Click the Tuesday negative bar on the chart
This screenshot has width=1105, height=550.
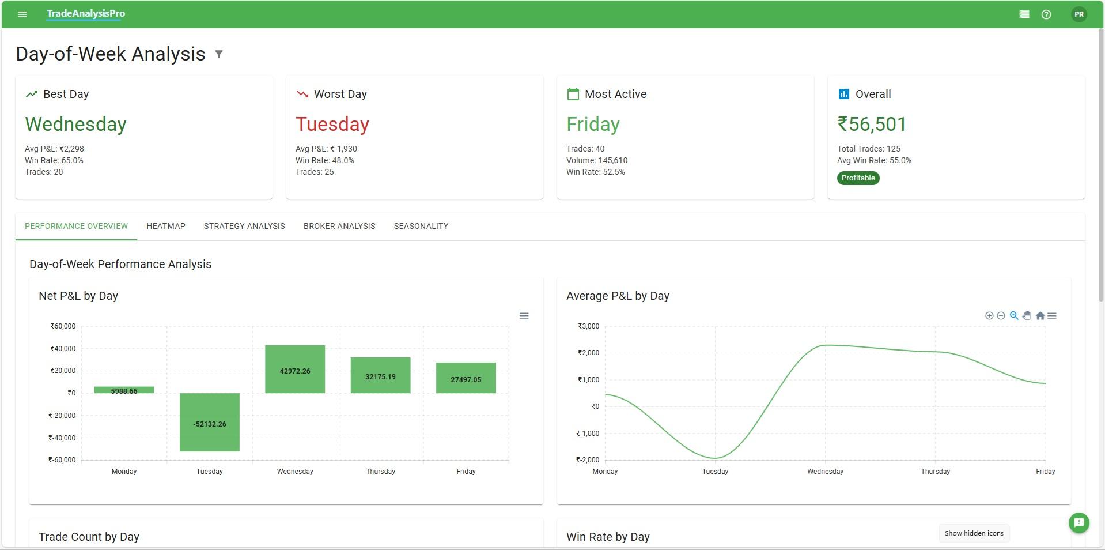209,422
